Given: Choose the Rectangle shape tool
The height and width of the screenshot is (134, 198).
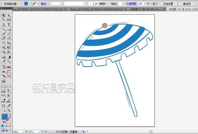Looking at the screenshot, I should coord(9,29).
